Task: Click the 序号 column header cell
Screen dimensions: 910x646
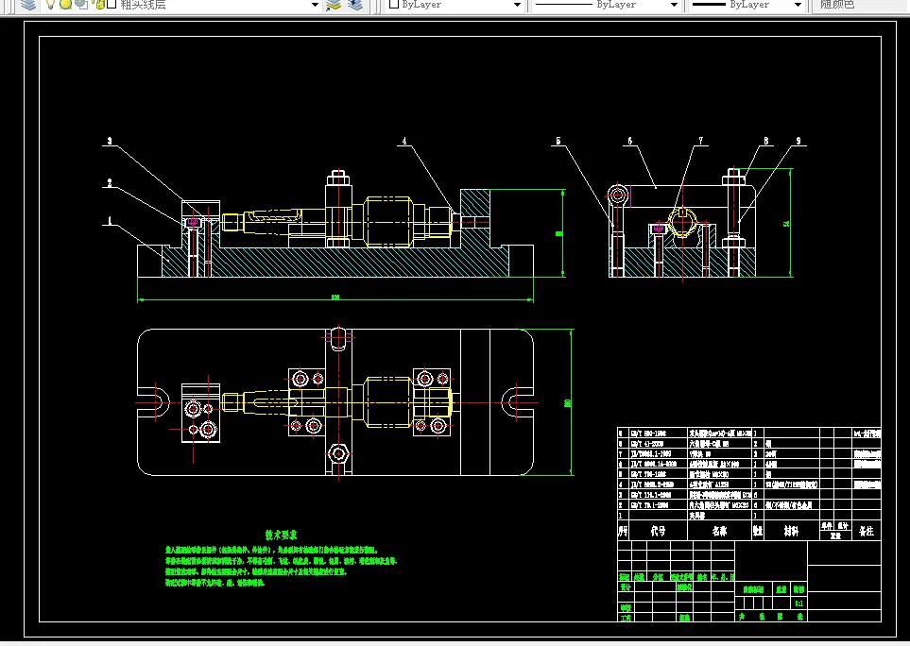Action: tap(624, 531)
